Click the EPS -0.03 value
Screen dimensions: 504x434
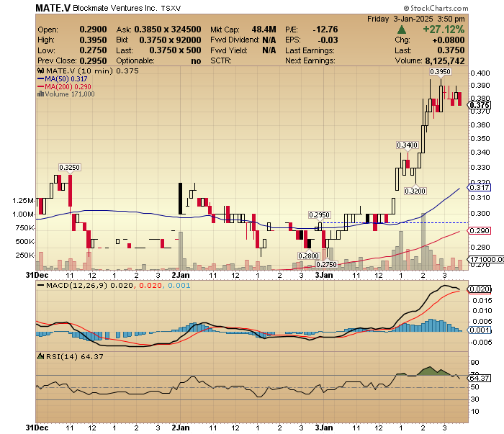tap(328, 40)
